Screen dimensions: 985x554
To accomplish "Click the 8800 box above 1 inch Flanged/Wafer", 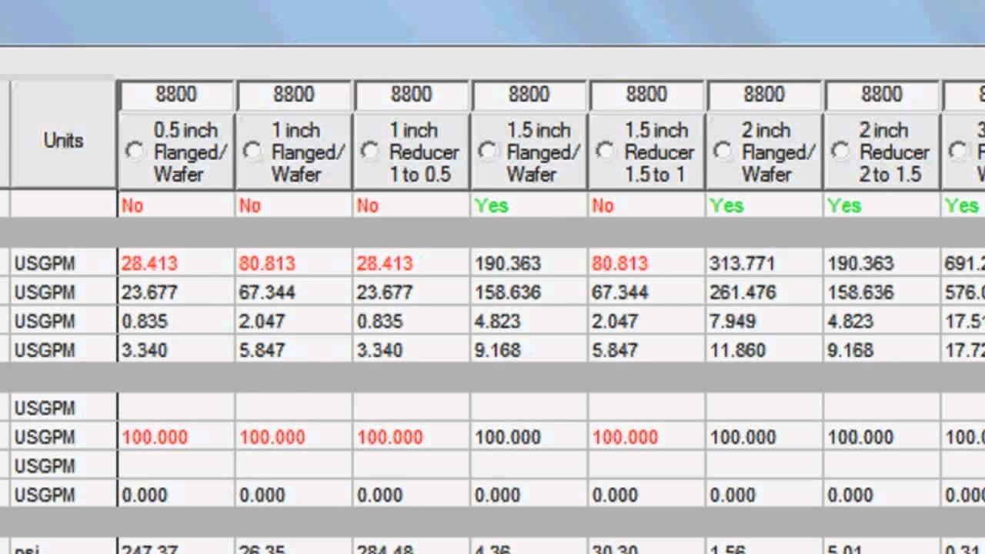I will 294,95.
